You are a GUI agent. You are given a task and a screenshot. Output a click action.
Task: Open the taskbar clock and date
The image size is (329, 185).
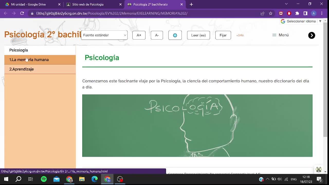click(x=306, y=179)
